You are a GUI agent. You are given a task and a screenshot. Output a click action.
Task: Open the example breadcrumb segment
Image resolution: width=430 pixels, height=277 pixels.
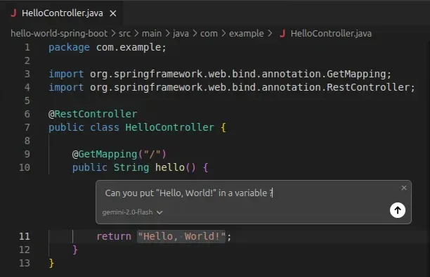coord(246,34)
